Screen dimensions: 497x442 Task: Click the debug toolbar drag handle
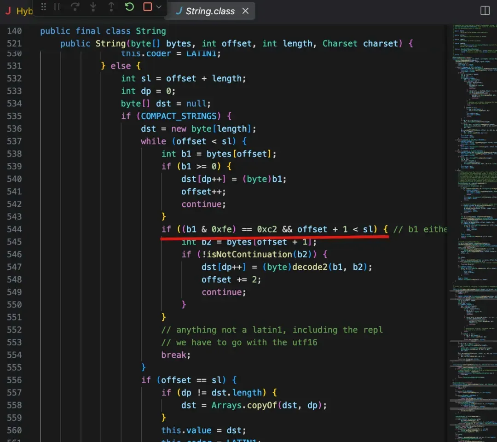(x=43, y=6)
